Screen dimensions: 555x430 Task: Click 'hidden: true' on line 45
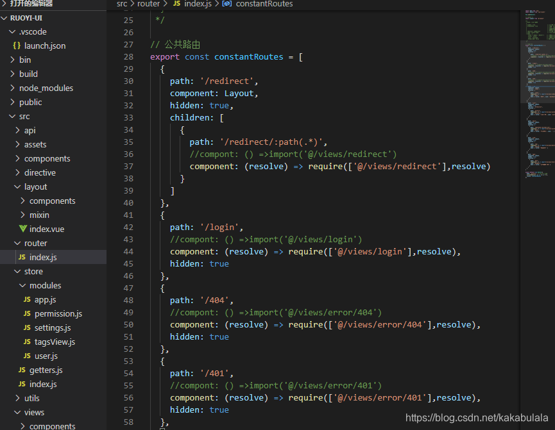click(200, 264)
